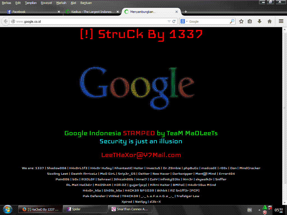Click the 'Xpired | NetSpy | d3b~X' line
287x215 pixels.
click(141, 202)
